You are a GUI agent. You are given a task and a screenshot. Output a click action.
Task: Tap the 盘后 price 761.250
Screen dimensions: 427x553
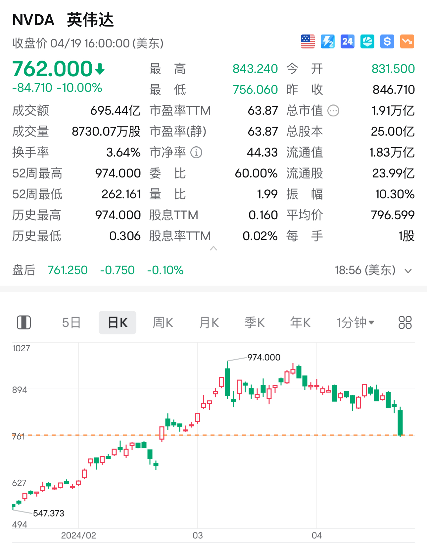pos(68,270)
